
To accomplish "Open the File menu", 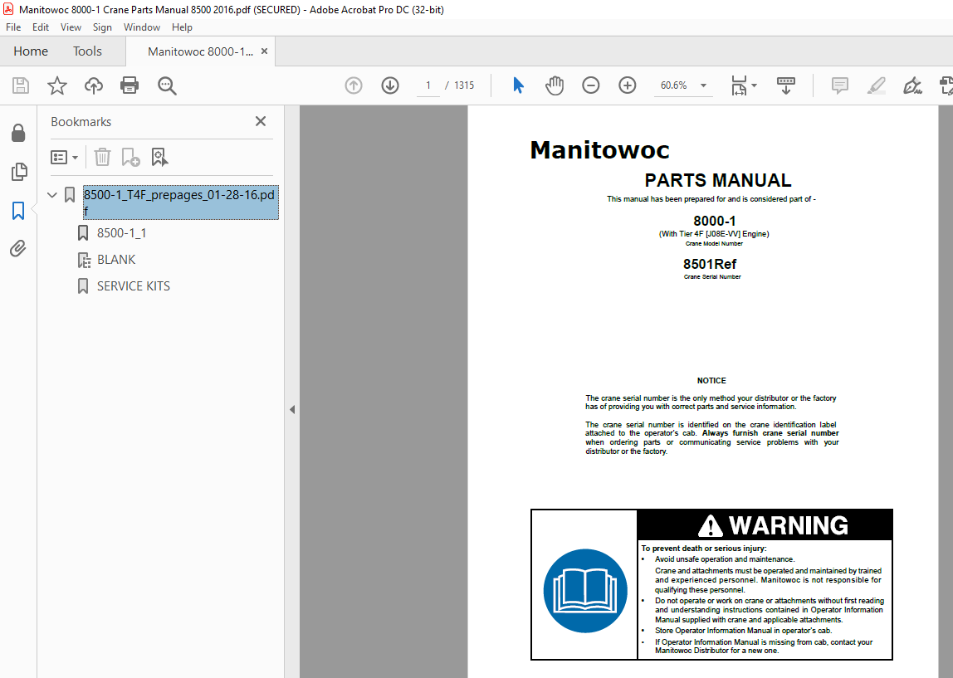I will tap(13, 27).
